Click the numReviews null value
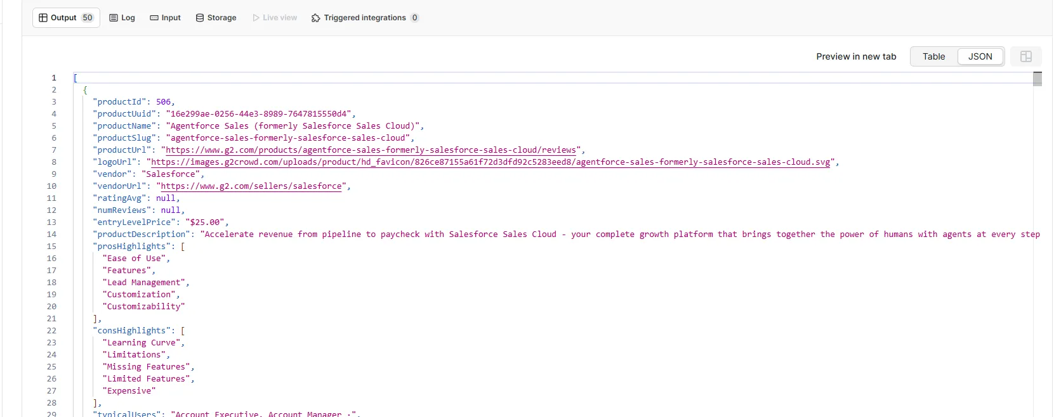Screen dimensions: 1054x417 [x=171, y=210]
